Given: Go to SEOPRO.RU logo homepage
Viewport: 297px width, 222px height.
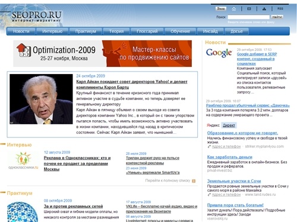Looking at the screenshot, I should pyautogui.click(x=36, y=17).
